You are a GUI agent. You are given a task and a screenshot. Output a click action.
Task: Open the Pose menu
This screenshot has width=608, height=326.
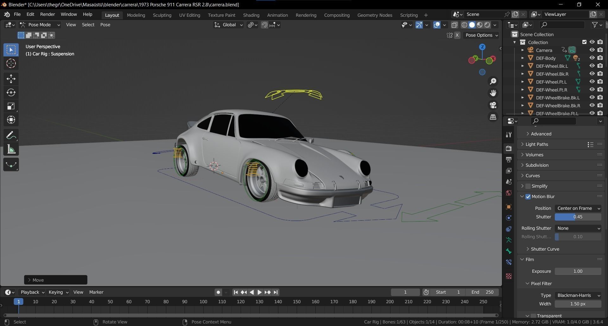(x=105, y=25)
